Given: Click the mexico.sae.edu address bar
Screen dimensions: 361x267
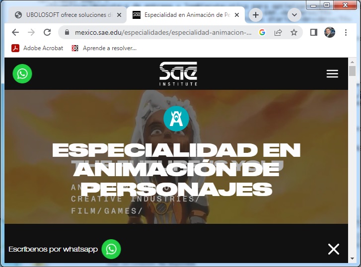Looking at the screenshot, I should click(163, 32).
